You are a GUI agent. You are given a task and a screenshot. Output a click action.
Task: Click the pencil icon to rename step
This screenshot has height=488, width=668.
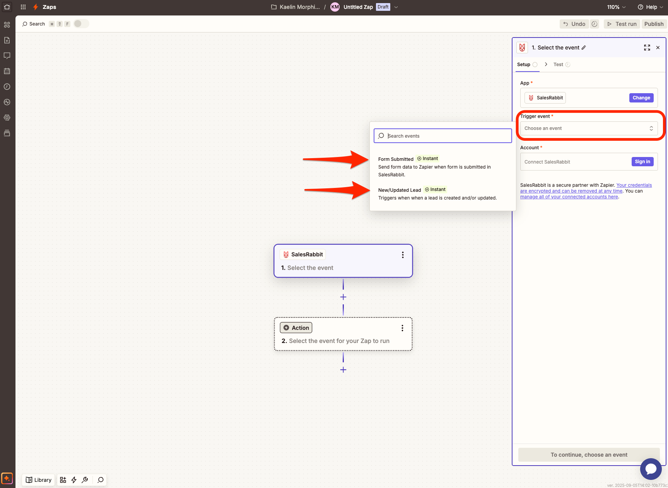click(x=584, y=48)
